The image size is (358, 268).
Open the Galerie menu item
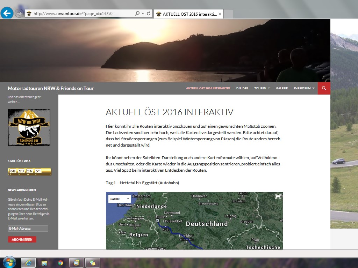click(282, 88)
